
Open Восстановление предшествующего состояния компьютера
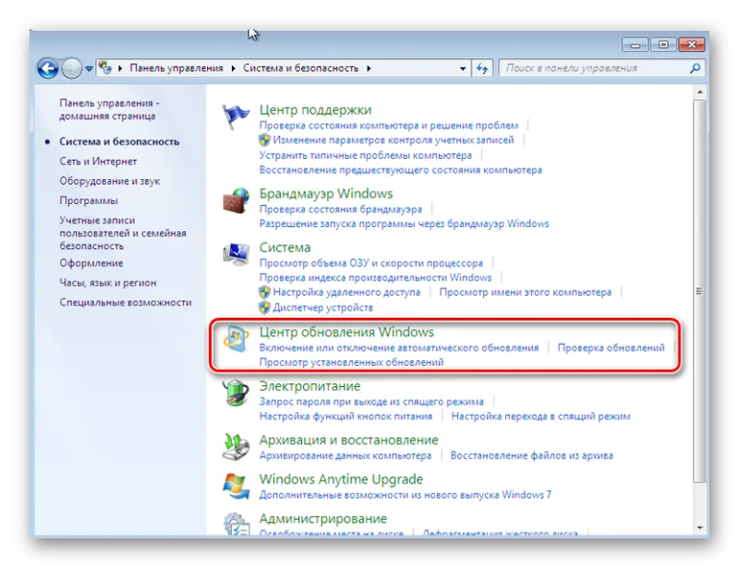coord(400,169)
